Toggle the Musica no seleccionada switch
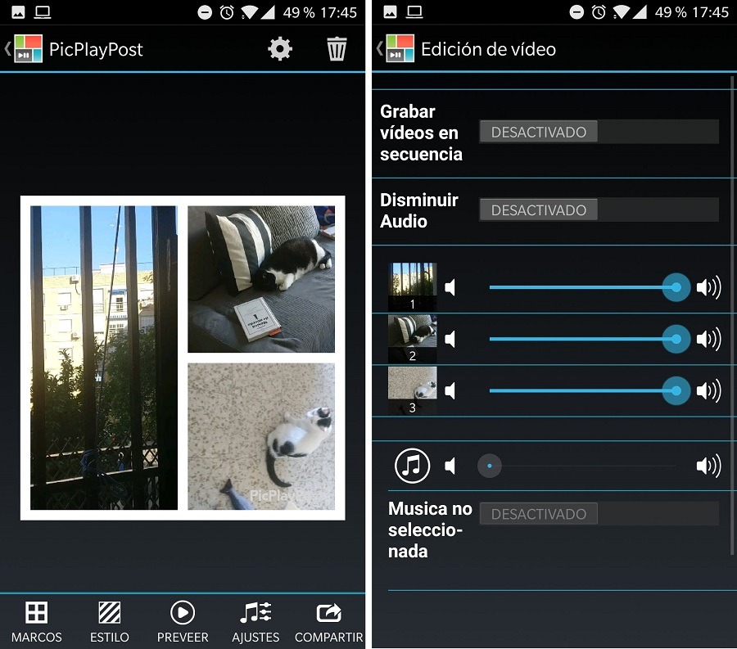The image size is (737, 649). (x=598, y=514)
